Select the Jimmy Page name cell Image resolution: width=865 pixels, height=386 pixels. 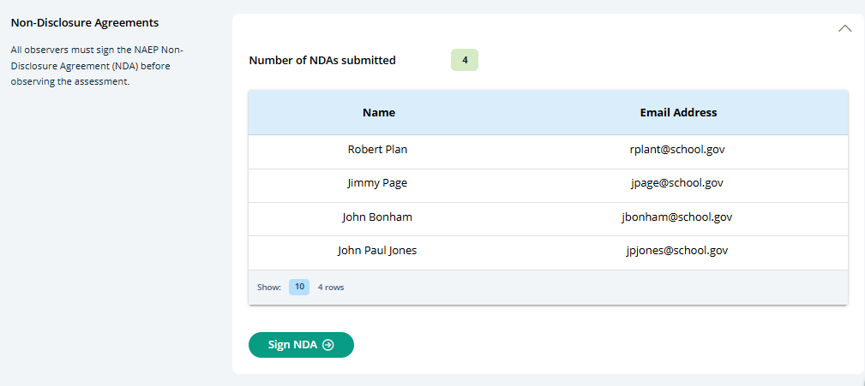pyautogui.click(x=377, y=182)
